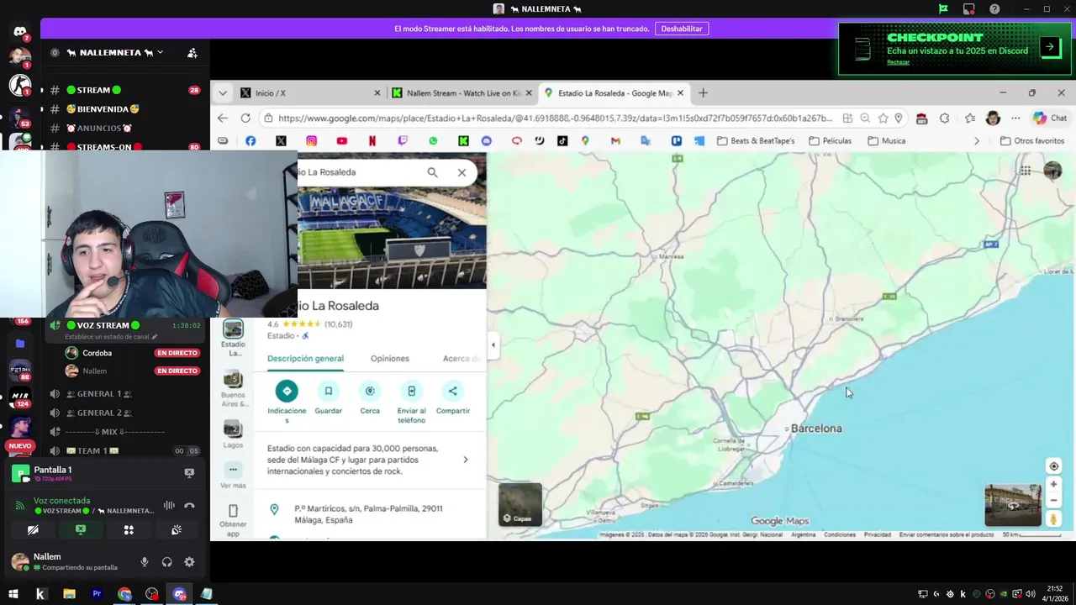Click the Compartir share icon

452,391
